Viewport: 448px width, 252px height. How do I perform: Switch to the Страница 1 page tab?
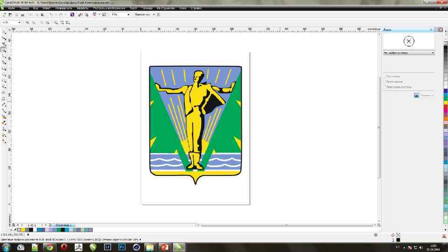[x=63, y=225]
